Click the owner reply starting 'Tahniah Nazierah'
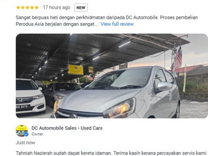The width and height of the screenshot is (208, 156). (111, 153)
